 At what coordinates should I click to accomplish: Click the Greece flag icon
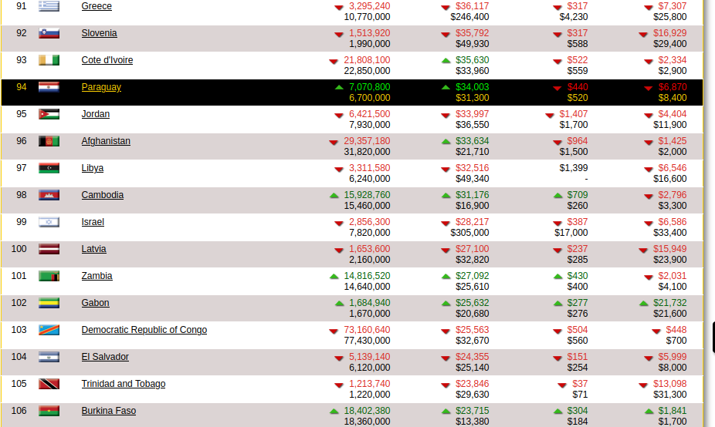(x=49, y=6)
